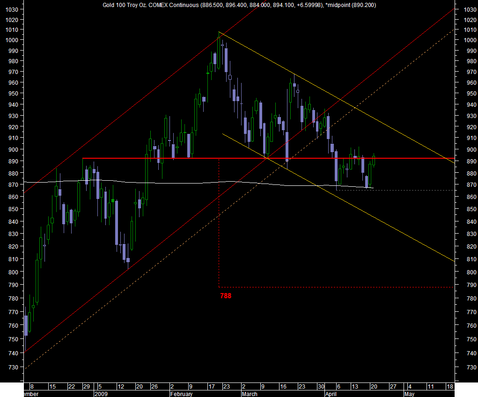Select the red dotted horizontal line near 788
The width and height of the screenshot is (478, 397).
(x=337, y=287)
